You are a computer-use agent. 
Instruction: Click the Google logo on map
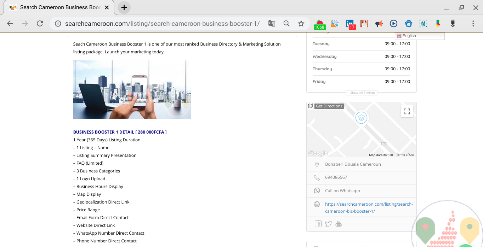[x=318, y=153]
